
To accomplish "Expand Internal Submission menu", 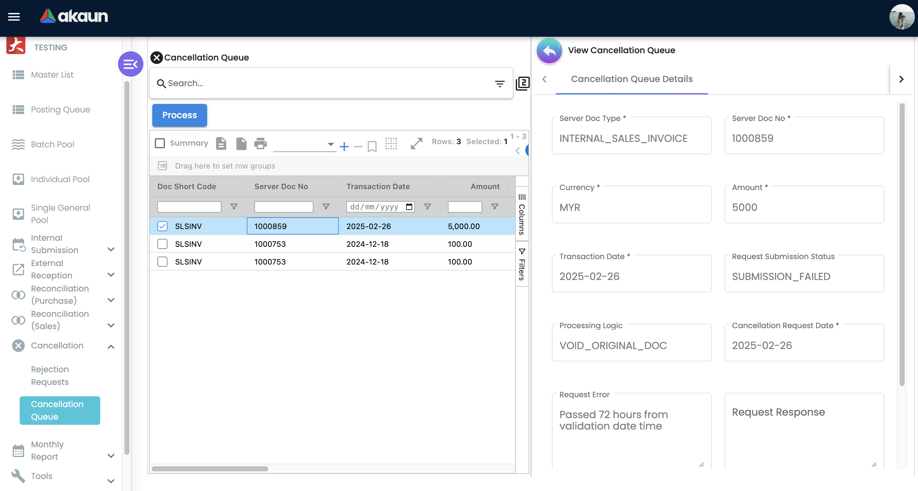I will tap(111, 249).
